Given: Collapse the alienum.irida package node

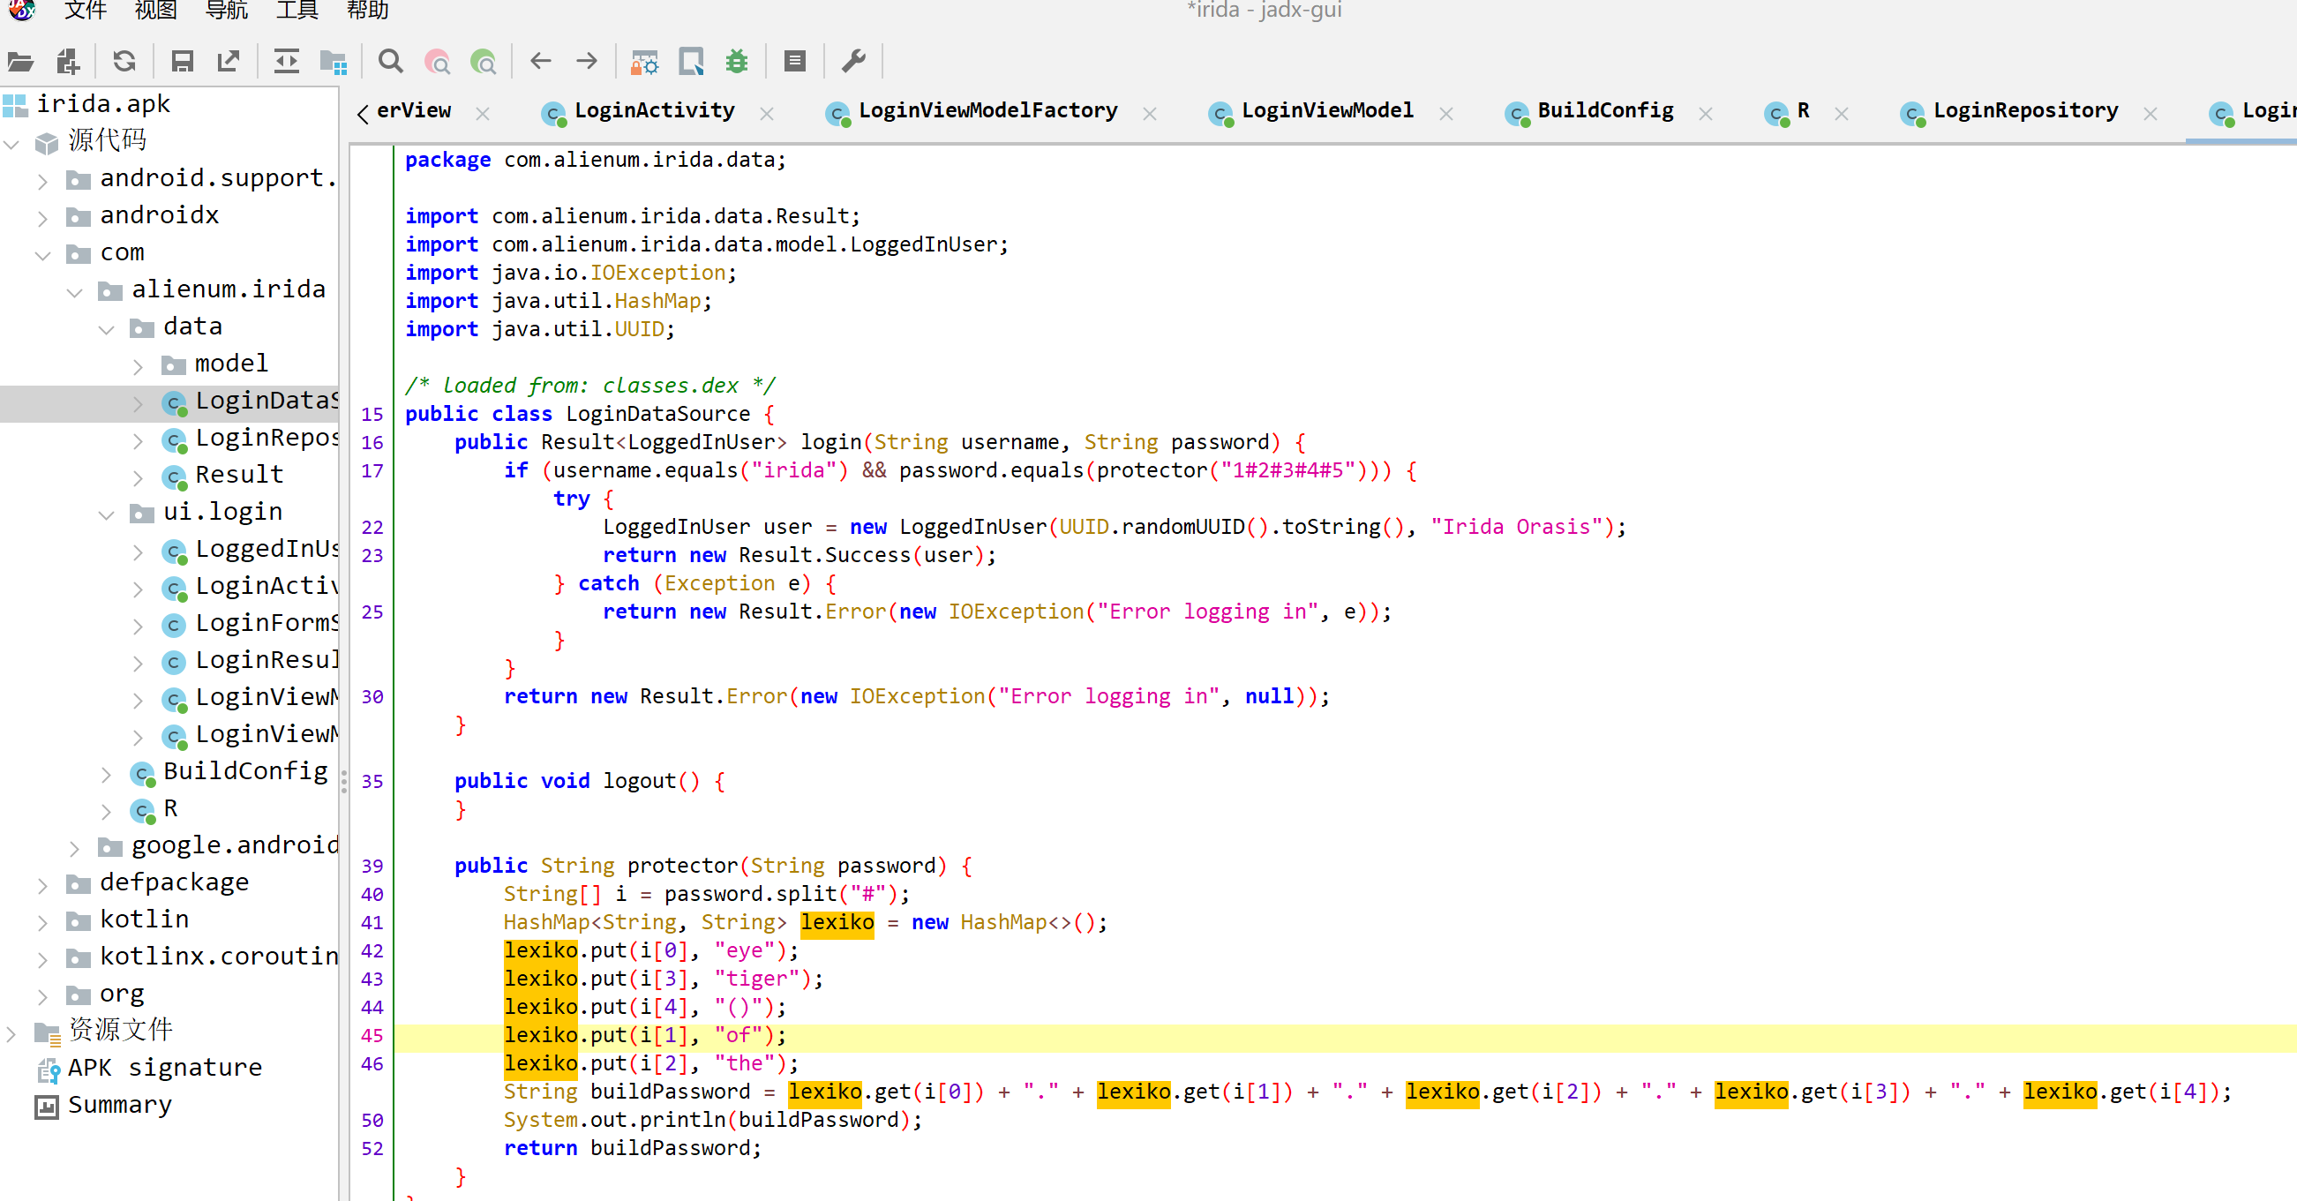Looking at the screenshot, I should [x=75, y=290].
